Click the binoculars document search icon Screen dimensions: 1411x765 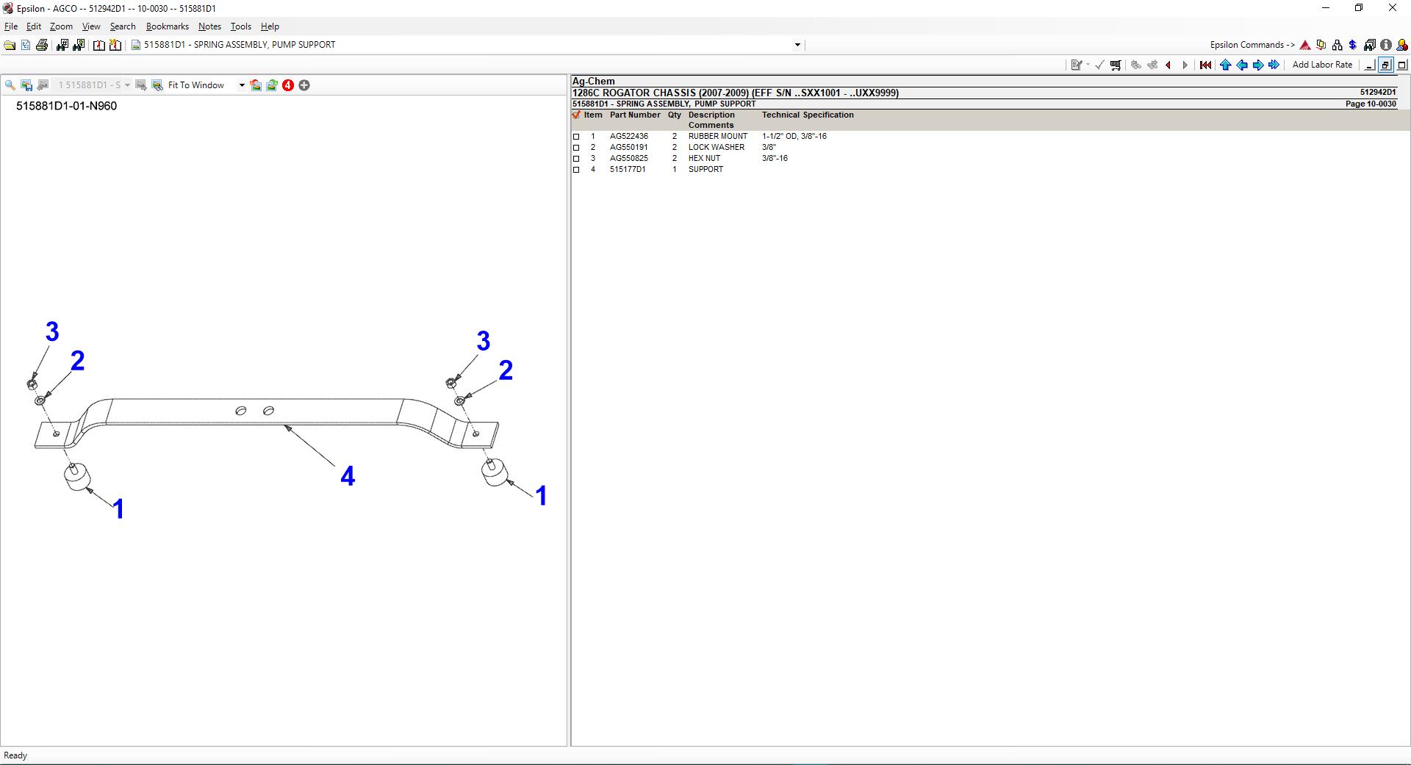click(77, 45)
